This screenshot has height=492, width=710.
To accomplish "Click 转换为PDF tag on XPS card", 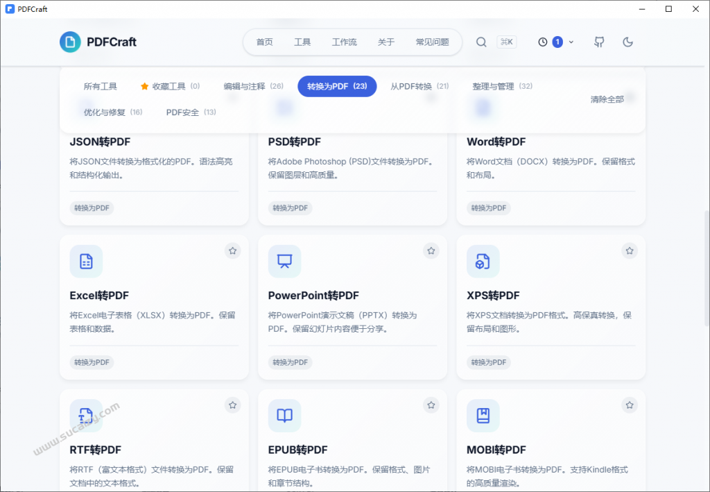I will 489,362.
